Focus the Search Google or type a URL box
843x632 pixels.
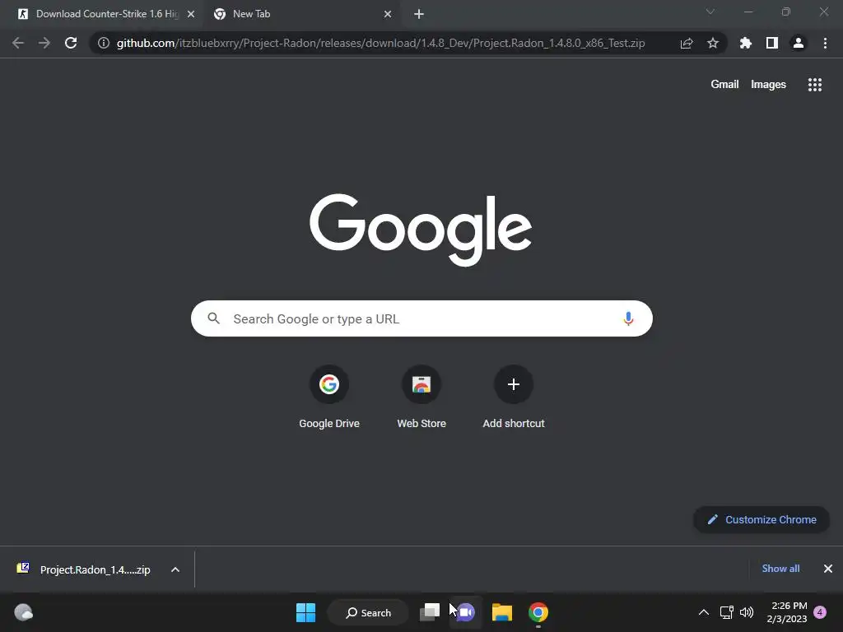coord(421,318)
